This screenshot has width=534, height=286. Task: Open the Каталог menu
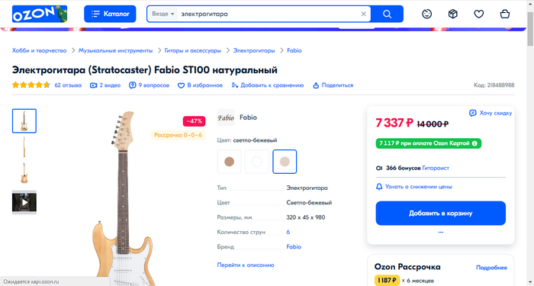pyautogui.click(x=110, y=14)
